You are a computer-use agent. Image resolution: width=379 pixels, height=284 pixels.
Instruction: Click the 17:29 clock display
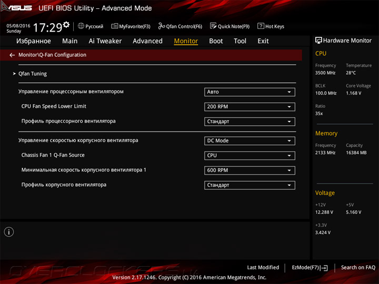47,27
